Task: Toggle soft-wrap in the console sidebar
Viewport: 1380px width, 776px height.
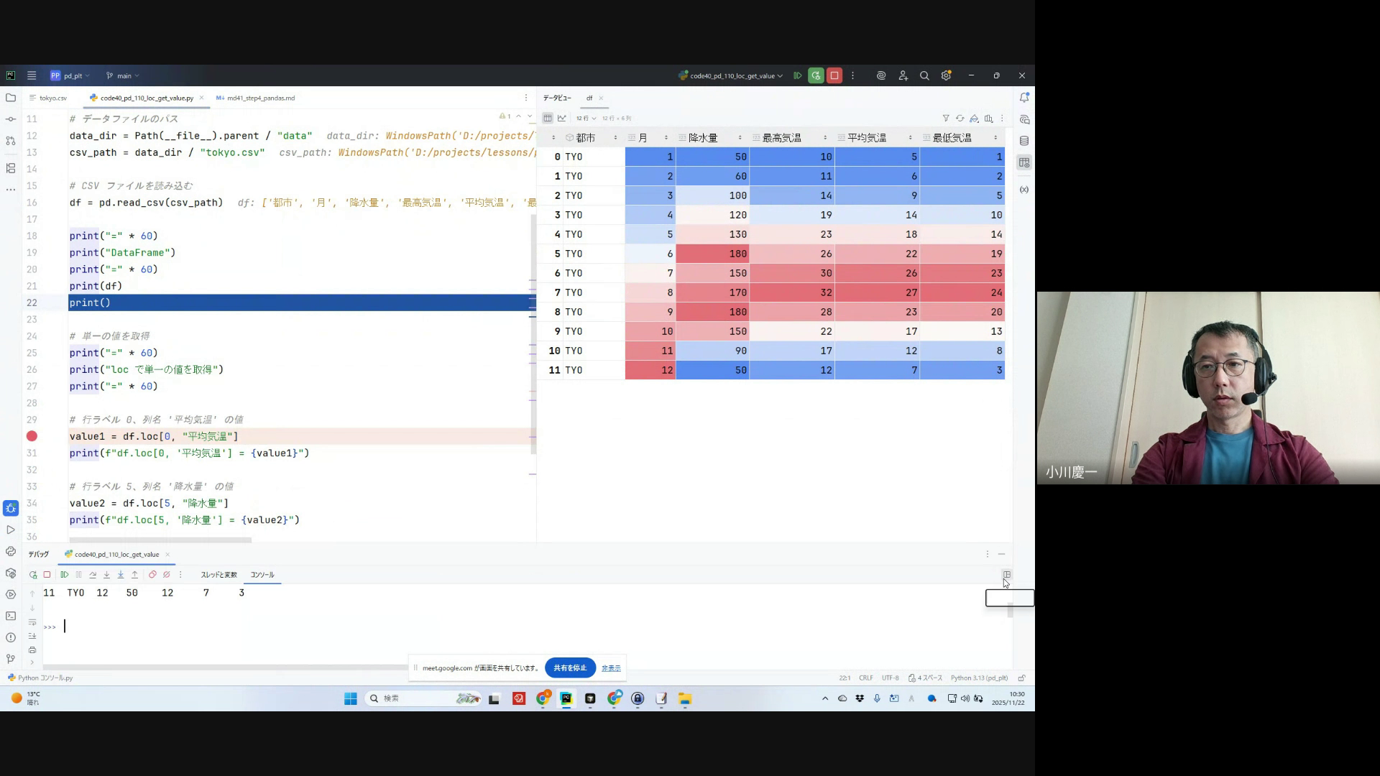Action: tap(32, 622)
